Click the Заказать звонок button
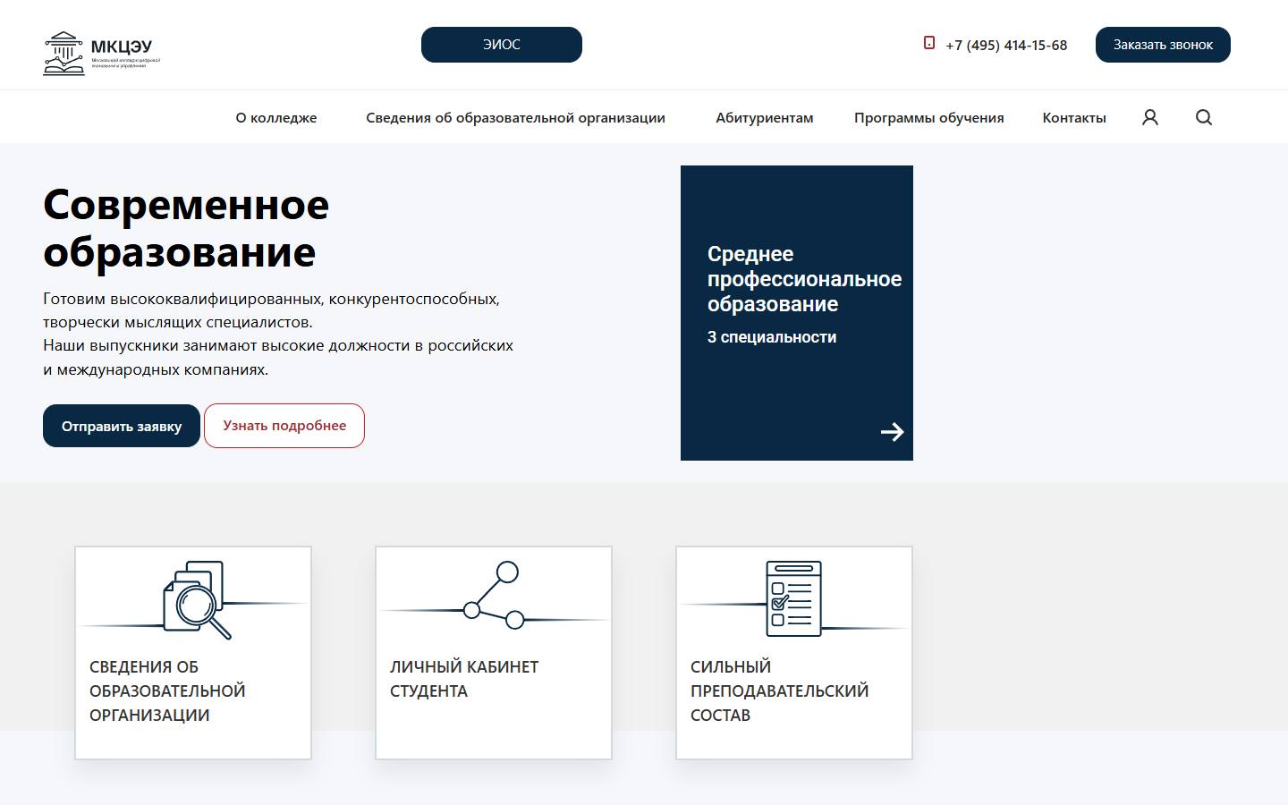 pyautogui.click(x=1163, y=45)
